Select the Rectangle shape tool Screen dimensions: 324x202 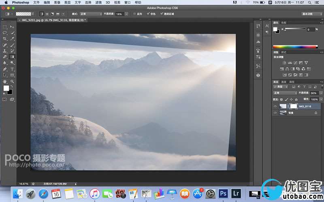pos(12,75)
